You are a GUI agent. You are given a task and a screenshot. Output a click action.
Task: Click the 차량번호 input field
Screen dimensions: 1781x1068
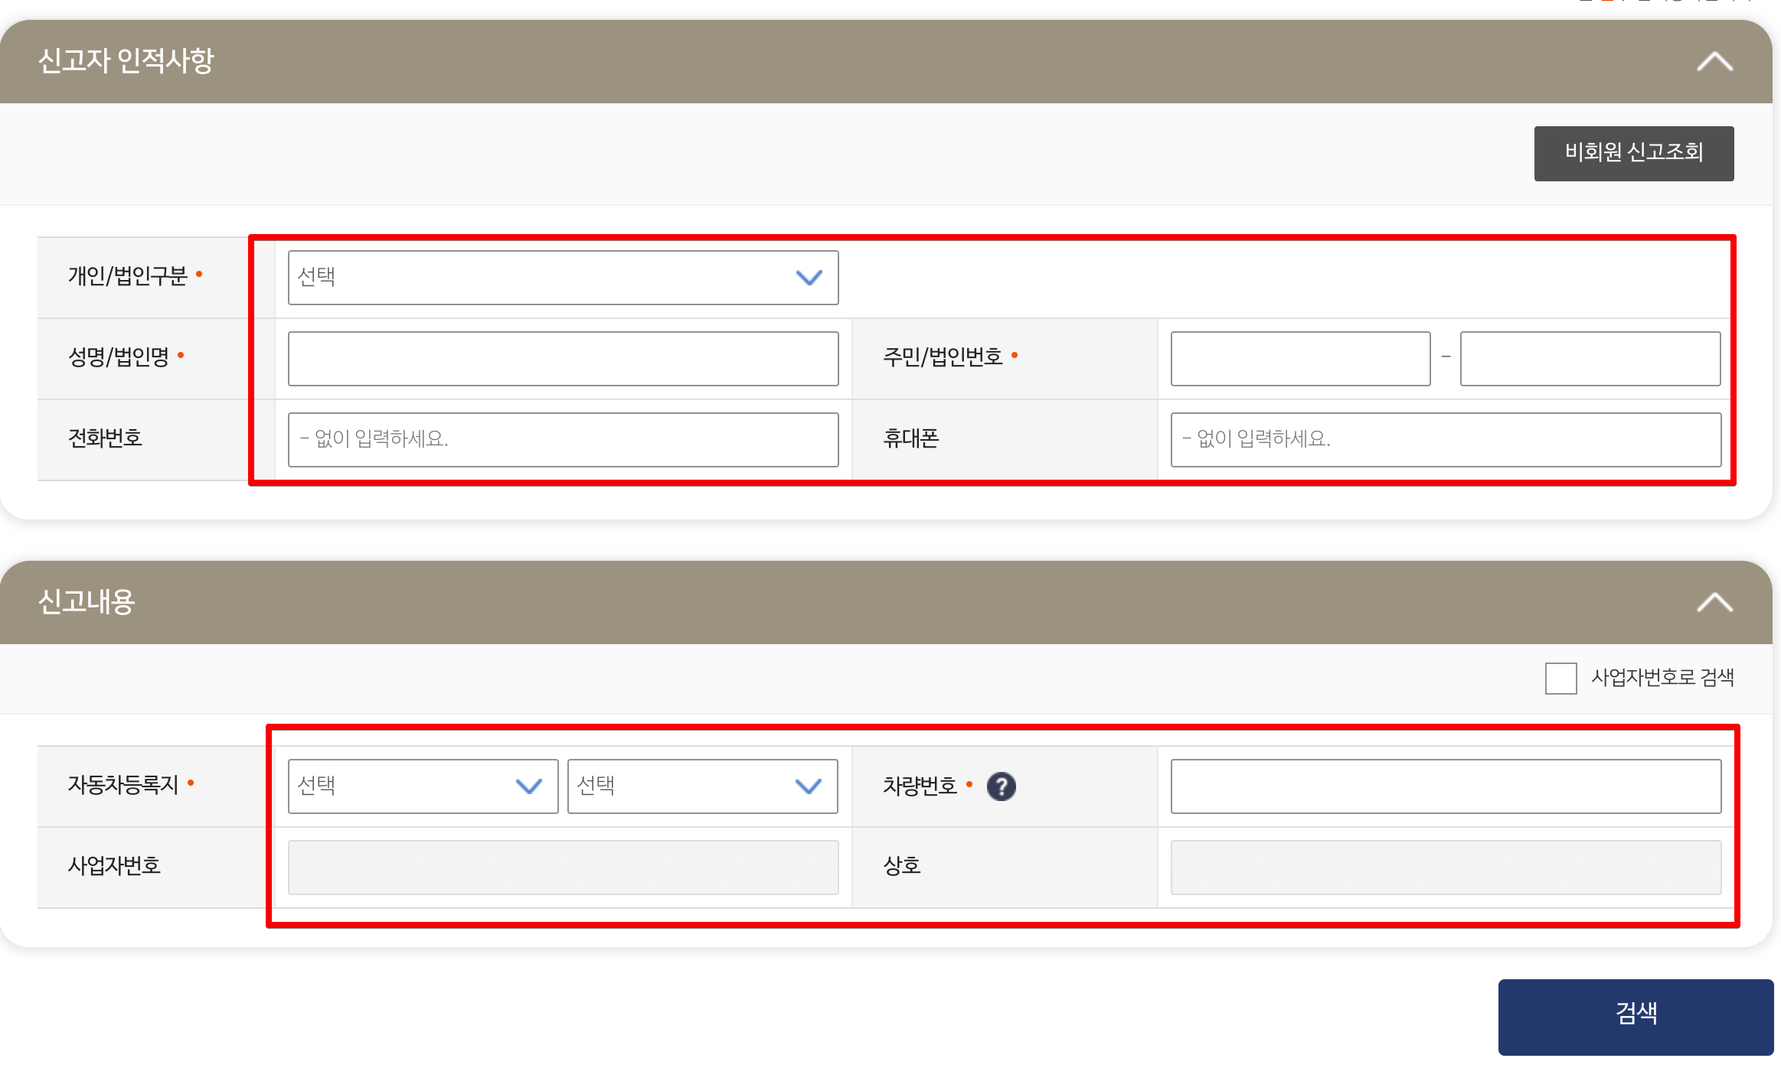[x=1446, y=786]
